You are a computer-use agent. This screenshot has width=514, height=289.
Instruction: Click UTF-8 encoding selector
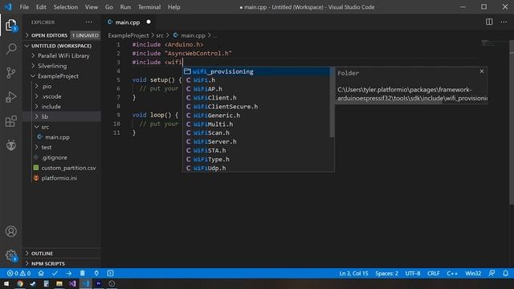[413, 273]
